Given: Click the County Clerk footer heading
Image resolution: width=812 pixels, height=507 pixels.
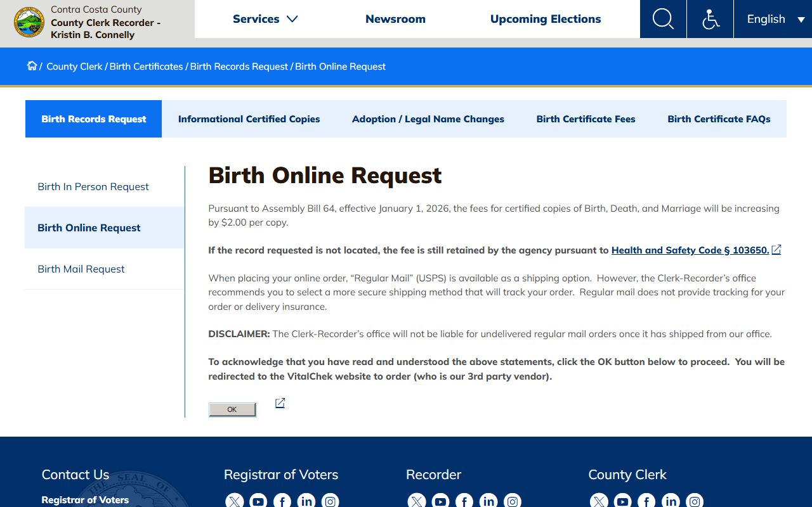Looking at the screenshot, I should click(x=627, y=475).
